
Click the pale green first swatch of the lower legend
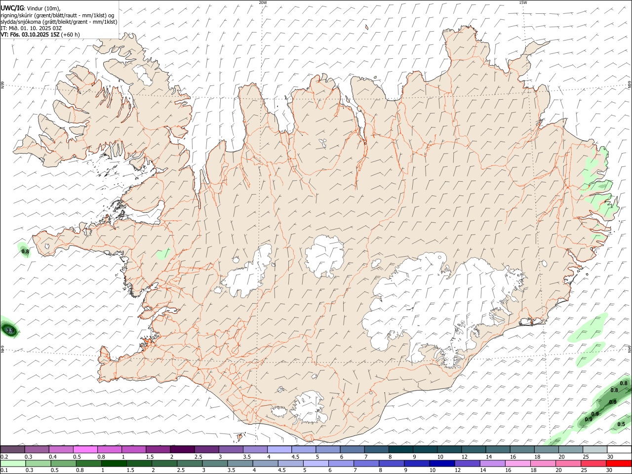pos(13,463)
